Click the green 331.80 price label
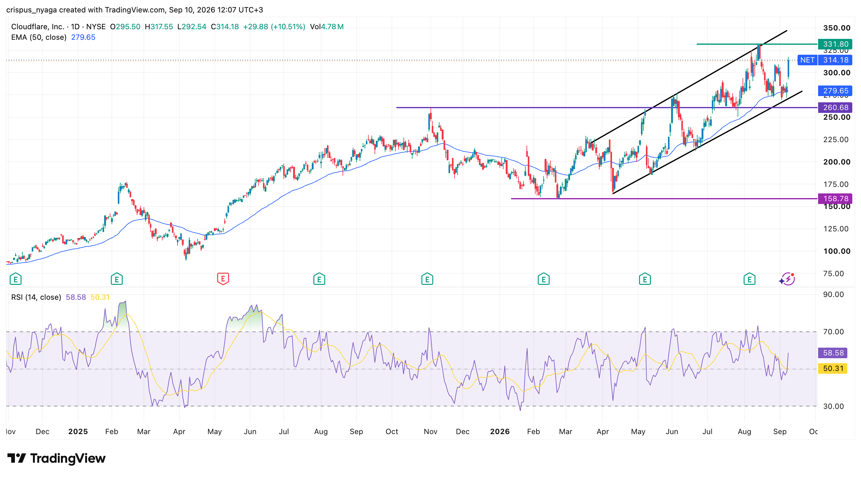This screenshot has width=861, height=477. pos(835,44)
